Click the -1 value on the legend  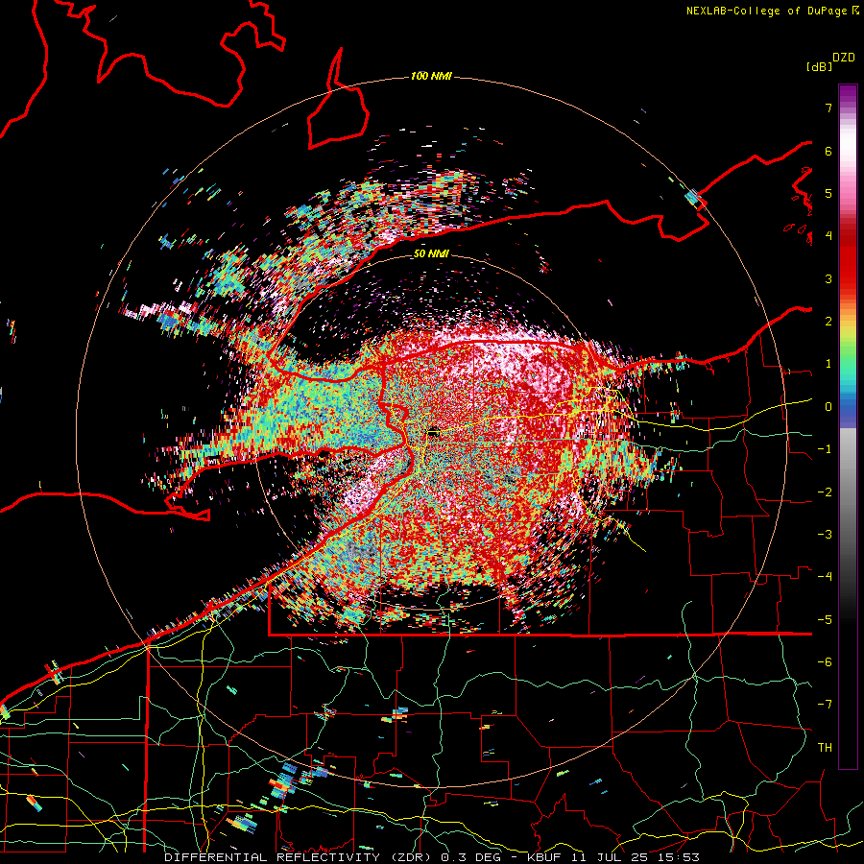(825, 449)
